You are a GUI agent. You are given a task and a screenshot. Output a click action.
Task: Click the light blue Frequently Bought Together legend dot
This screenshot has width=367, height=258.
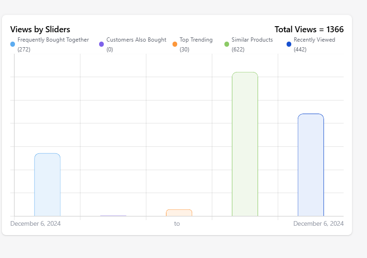(13, 44)
